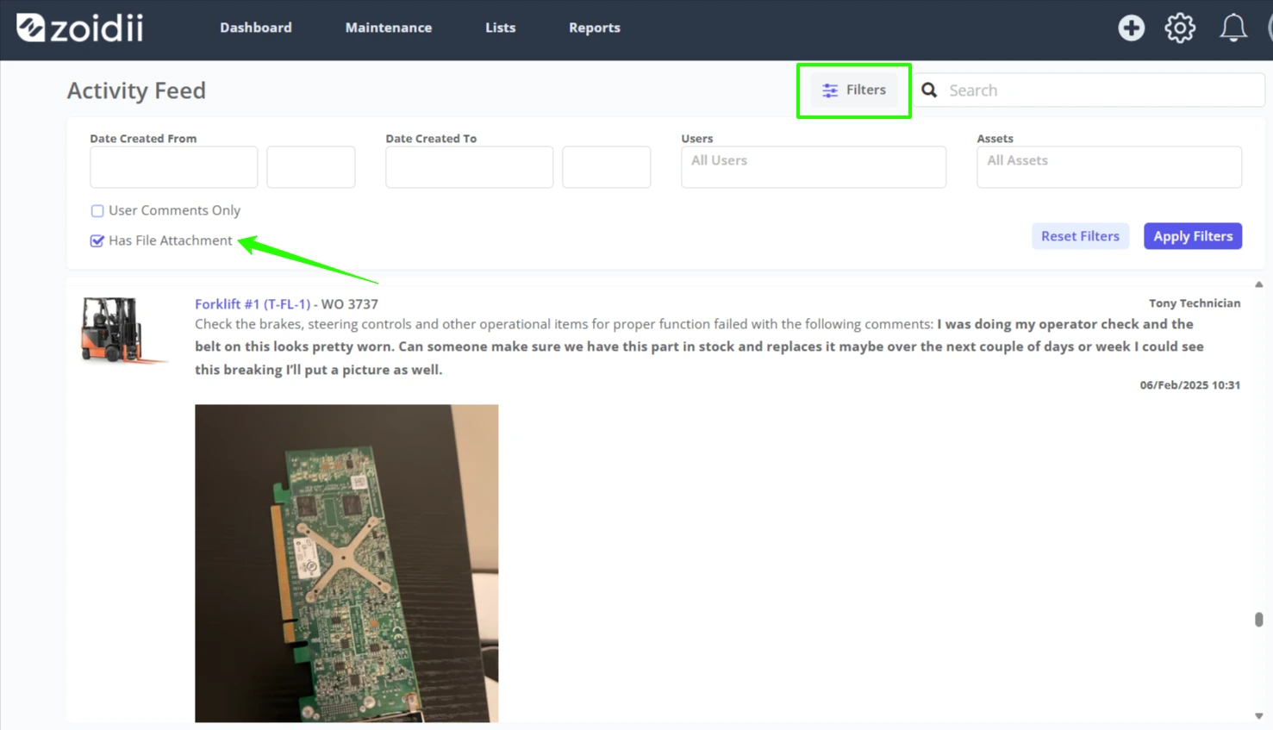Click the 06/Feb/2025 10:31 timestamp

click(x=1189, y=385)
